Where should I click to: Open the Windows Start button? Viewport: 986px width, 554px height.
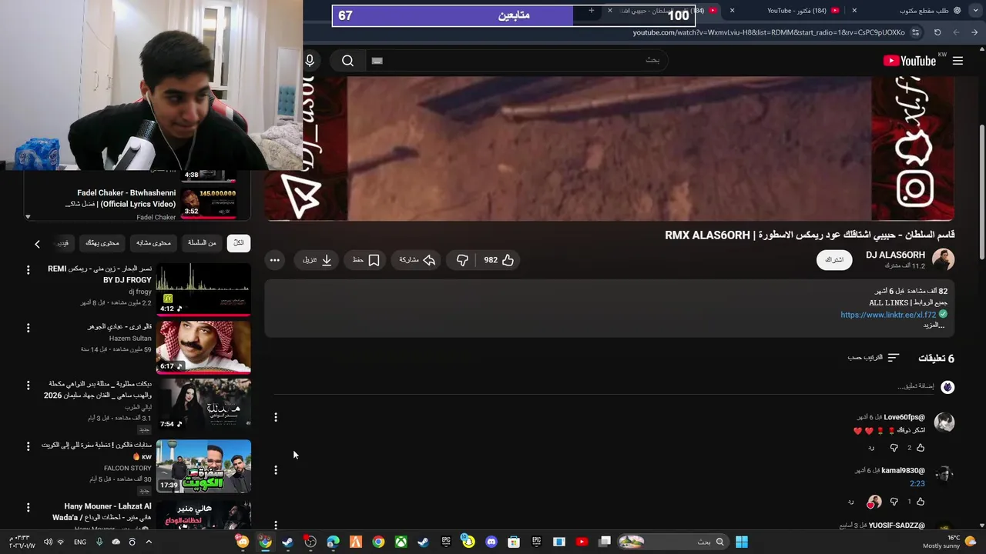(741, 542)
